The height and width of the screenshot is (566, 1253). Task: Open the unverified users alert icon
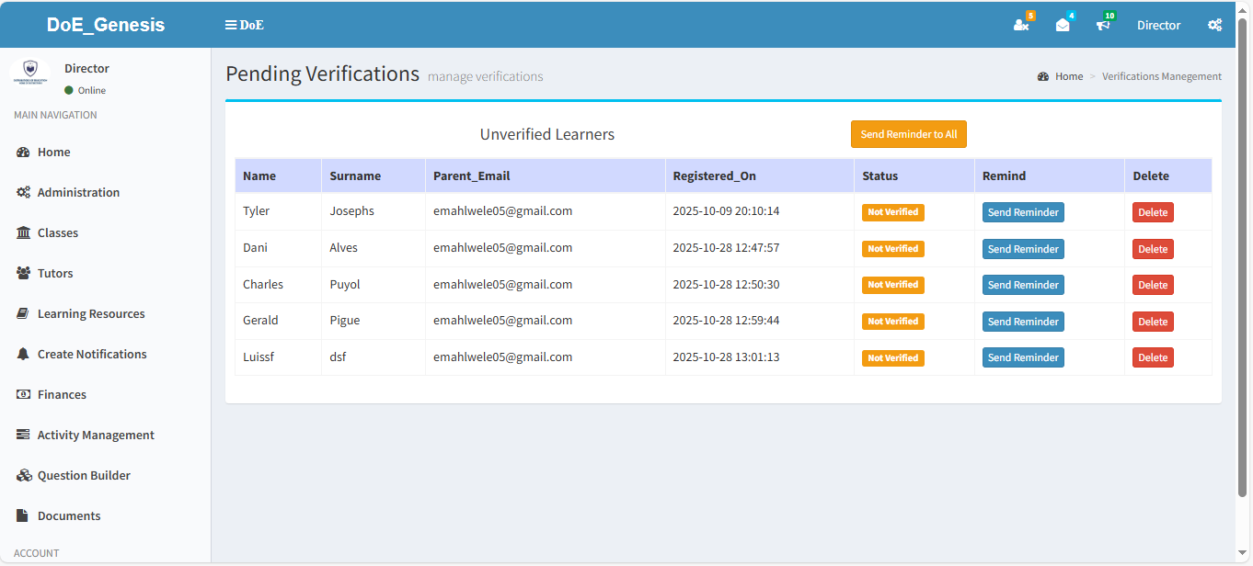click(x=1021, y=26)
